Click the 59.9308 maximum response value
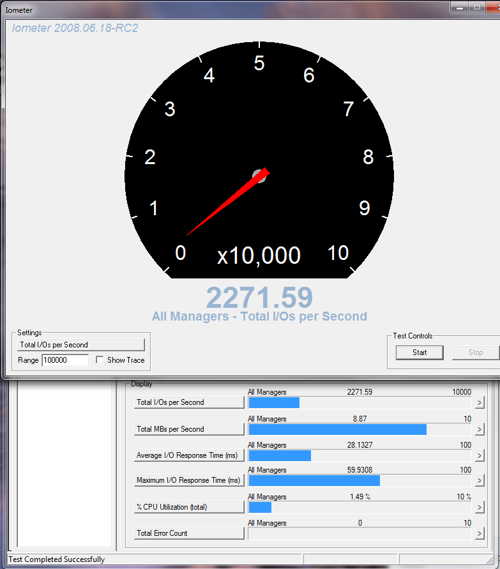 point(360,470)
